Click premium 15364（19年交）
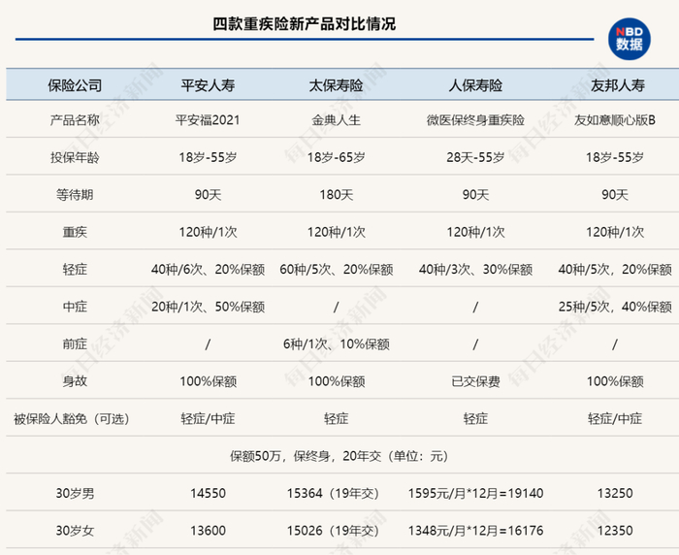Viewport: 679px width, 555px height. coord(333,494)
